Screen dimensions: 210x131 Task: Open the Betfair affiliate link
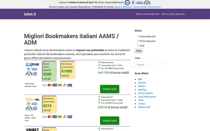tap(142, 86)
